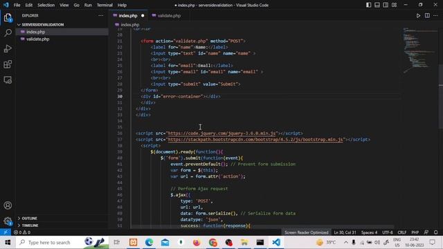Viewport: 443px width, 249px height.
Task: Click the Run file play icon
Action: [418, 16]
